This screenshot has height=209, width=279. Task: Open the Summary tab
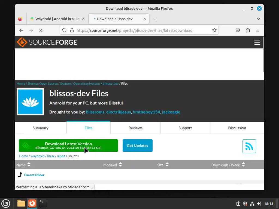[x=41, y=128]
